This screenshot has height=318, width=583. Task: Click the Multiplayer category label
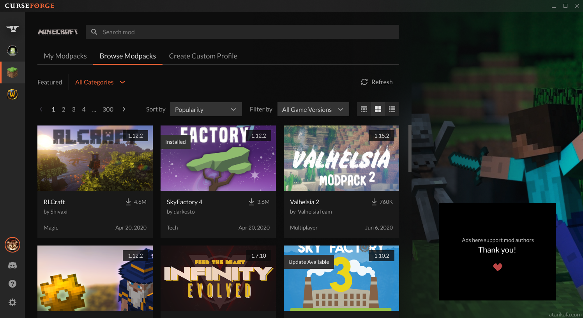click(304, 228)
